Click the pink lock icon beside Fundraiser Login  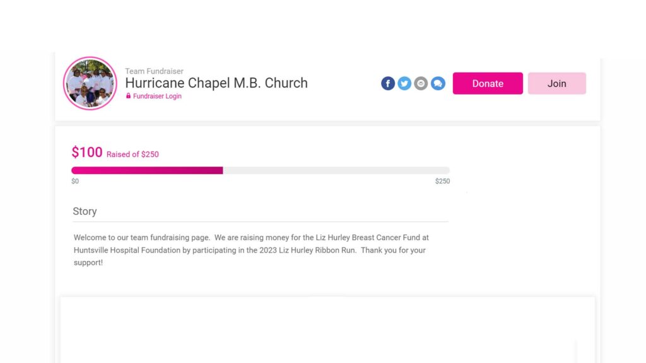click(128, 96)
